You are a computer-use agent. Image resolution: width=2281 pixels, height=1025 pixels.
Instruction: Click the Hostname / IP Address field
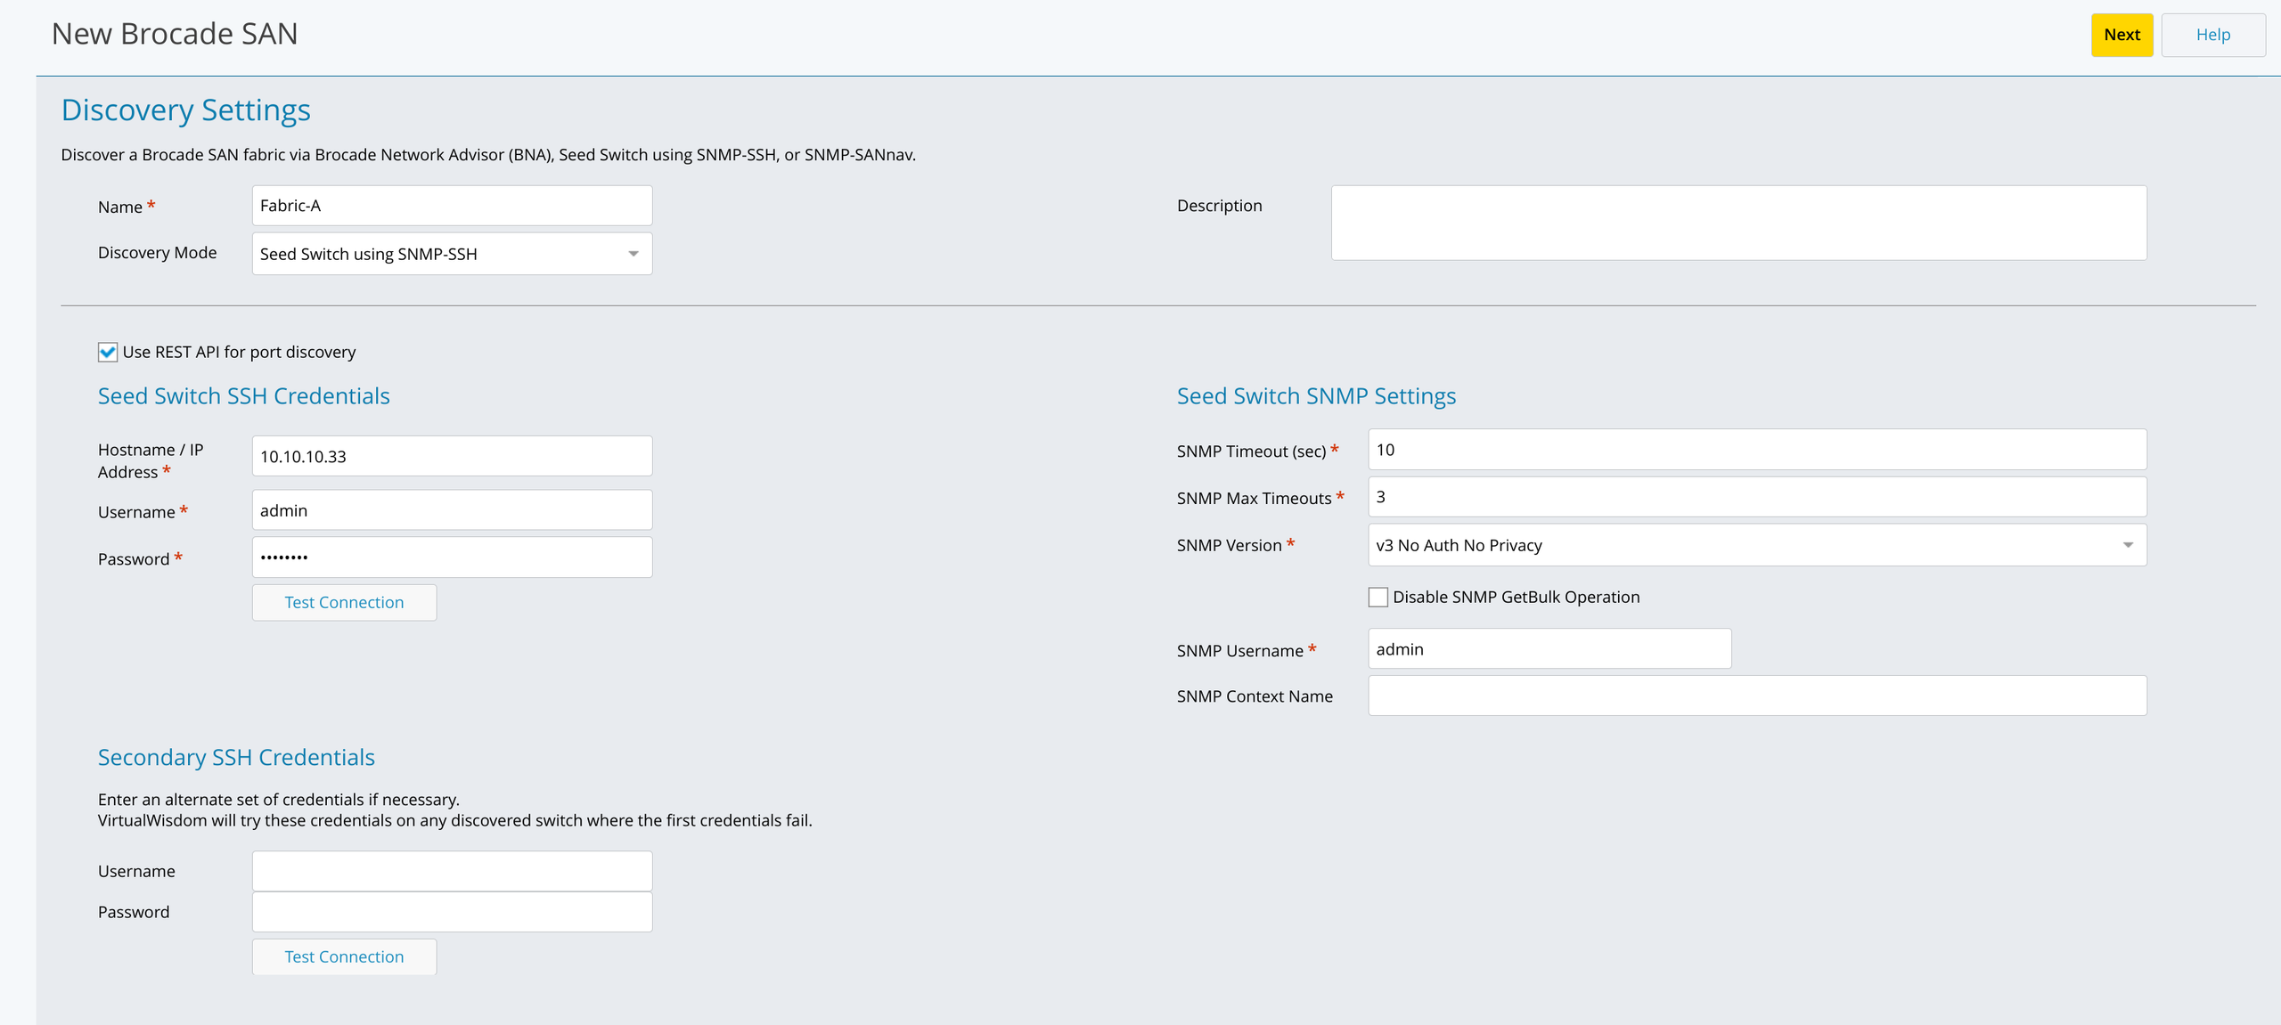pyautogui.click(x=452, y=456)
